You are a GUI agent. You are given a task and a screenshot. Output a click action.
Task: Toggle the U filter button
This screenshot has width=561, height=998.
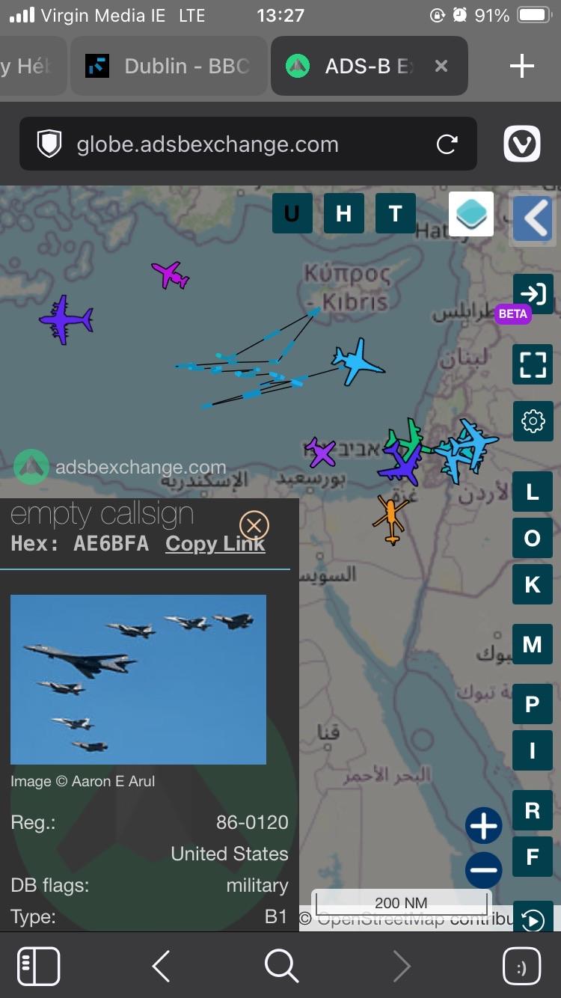point(292,214)
